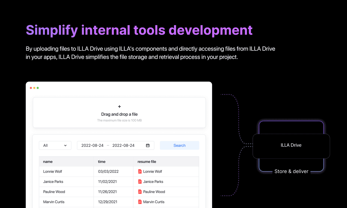The height and width of the screenshot is (208, 347).
Task: Open the Marvin Curtis resume file link
Action: point(154,202)
